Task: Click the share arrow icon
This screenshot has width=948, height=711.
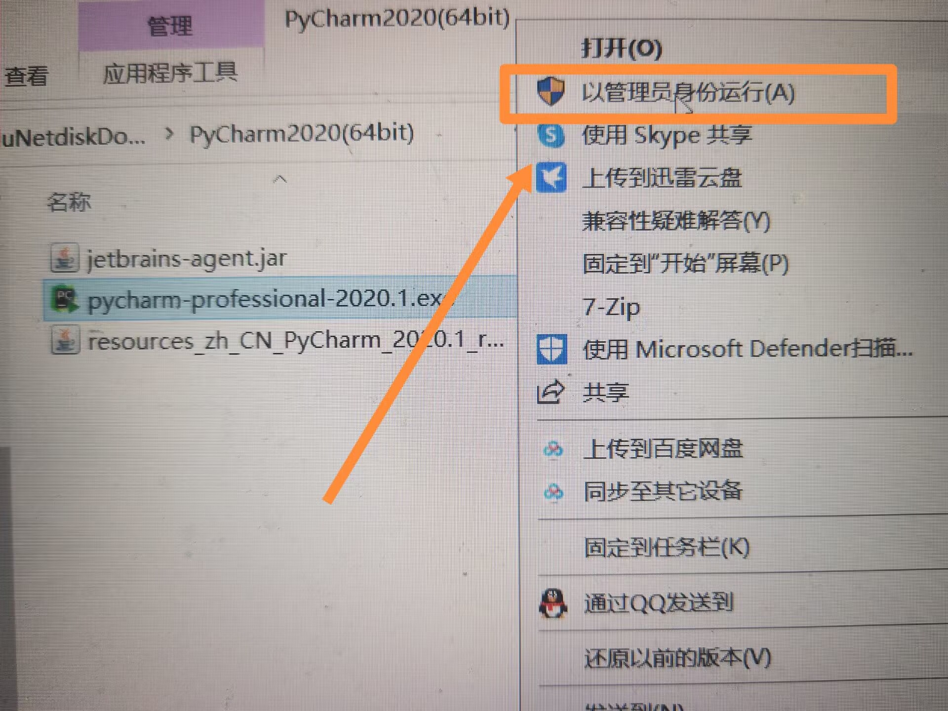Action: [x=551, y=392]
